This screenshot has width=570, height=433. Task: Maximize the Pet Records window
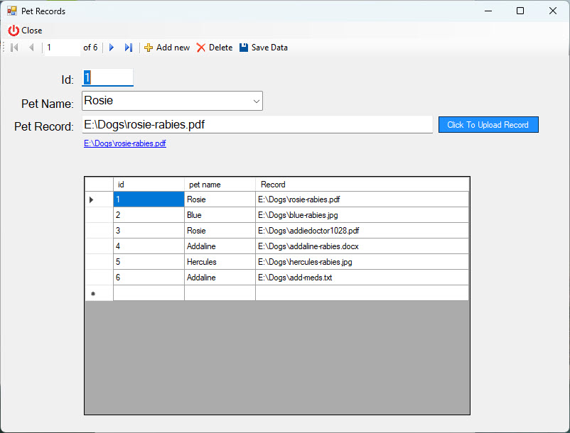pyautogui.click(x=520, y=11)
